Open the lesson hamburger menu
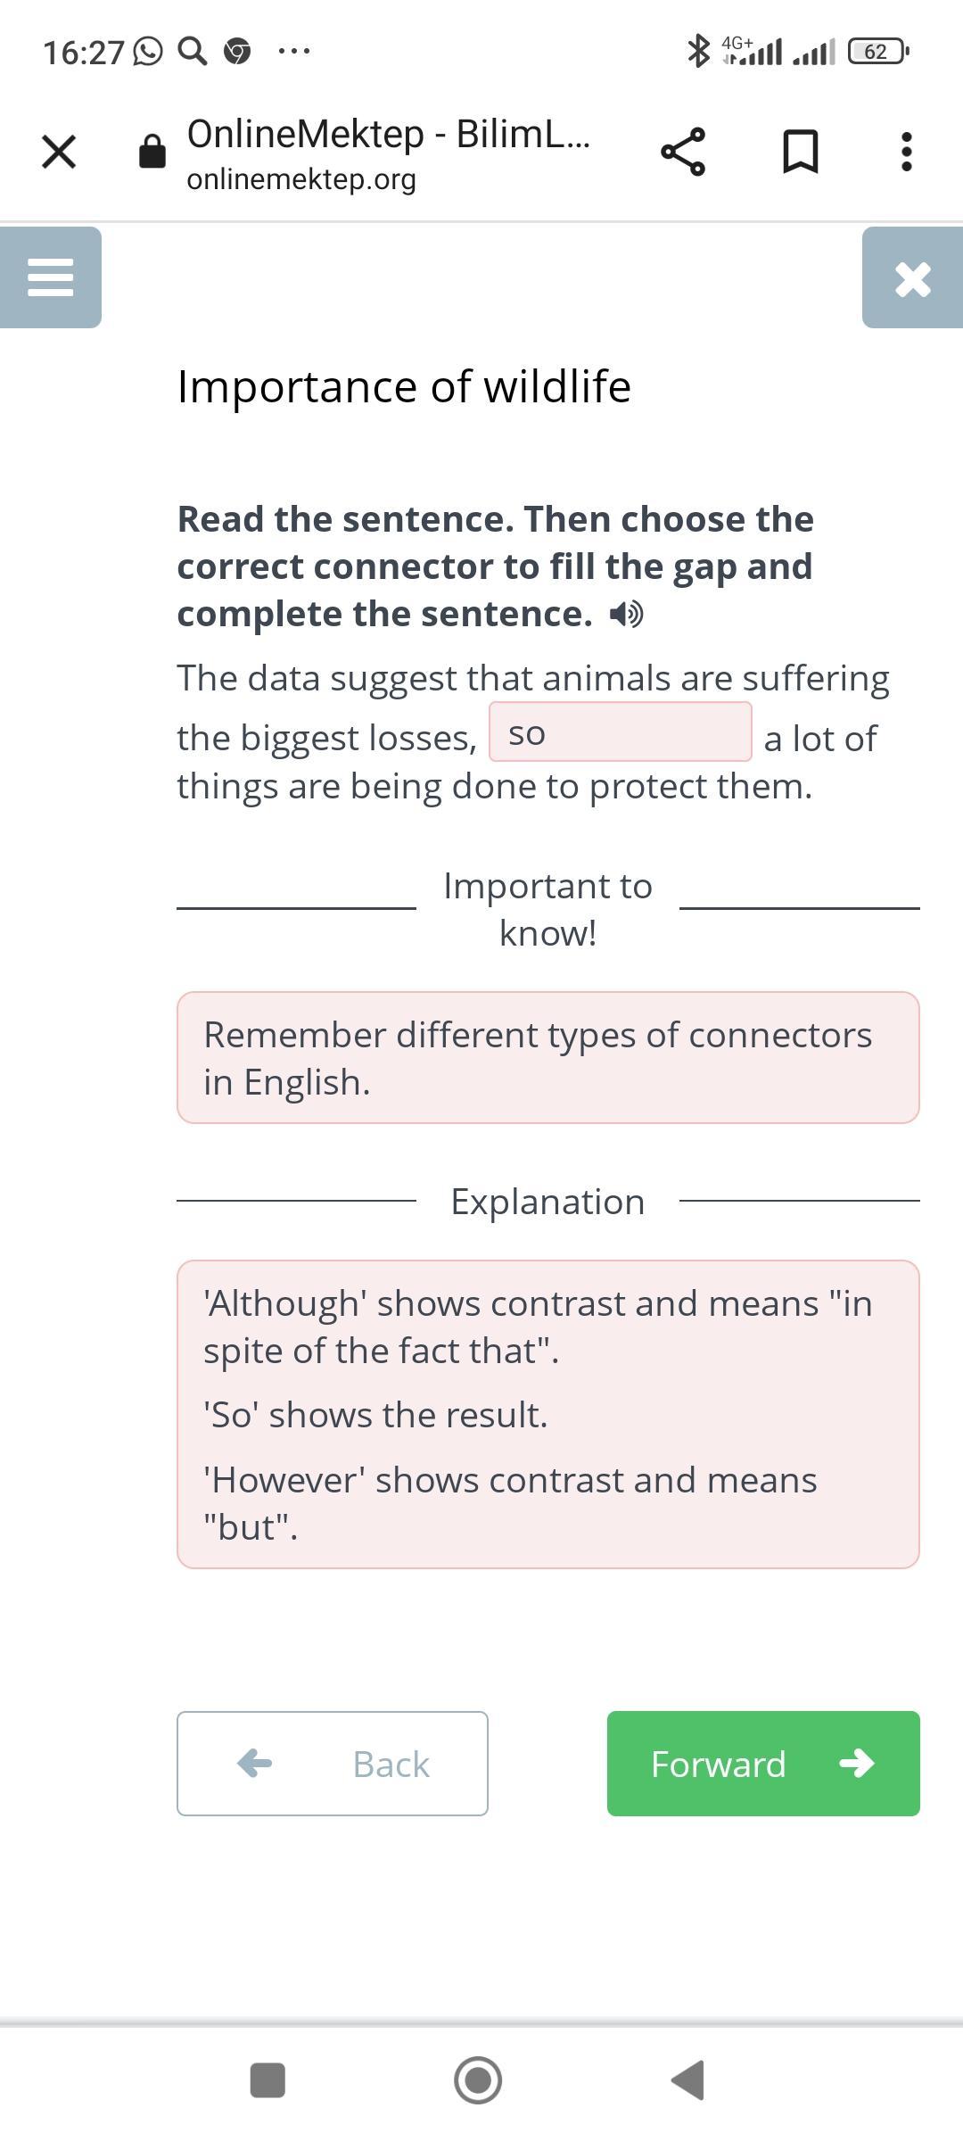 pos(50,277)
